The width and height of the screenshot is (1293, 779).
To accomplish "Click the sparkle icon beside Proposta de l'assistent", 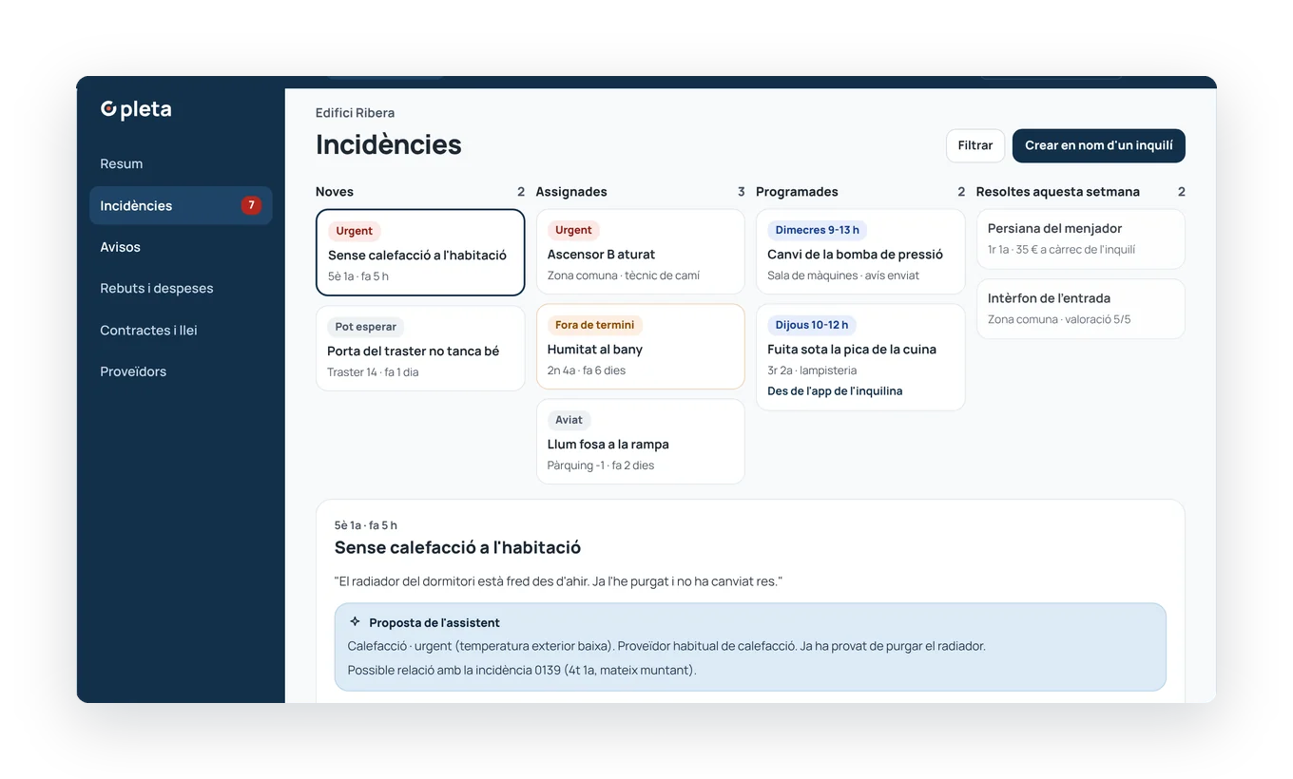I will 355,622.
